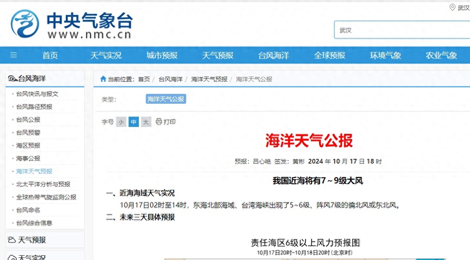Click the 海洋天气公报 red headline
Image resolution: width=470 pixels, height=260 pixels.
(x=309, y=140)
